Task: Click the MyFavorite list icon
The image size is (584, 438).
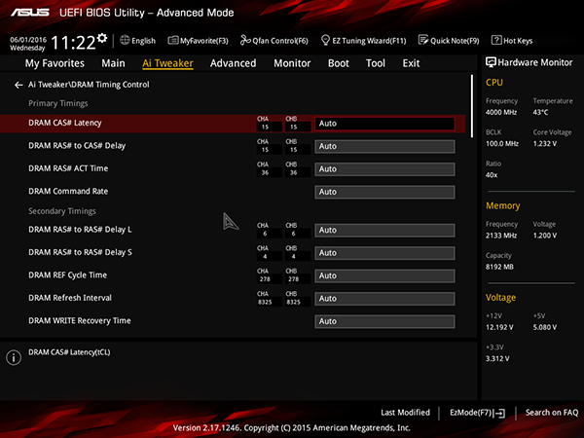Action: [x=173, y=40]
